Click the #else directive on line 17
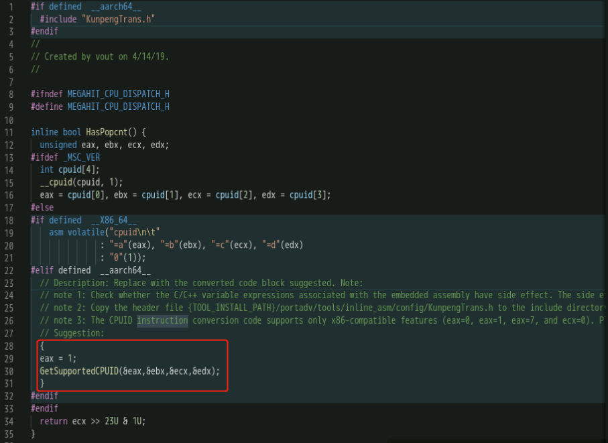608x443 pixels. point(42,208)
